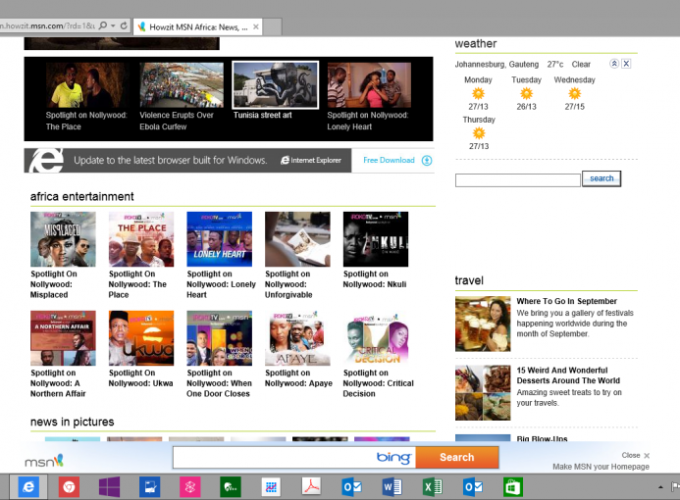
Task: Click the Free Download link
Action: [x=389, y=160]
